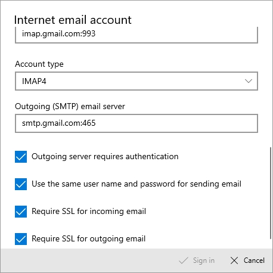Toggle the same user name and password checkbox
The image size is (273, 273).
pos(21,184)
